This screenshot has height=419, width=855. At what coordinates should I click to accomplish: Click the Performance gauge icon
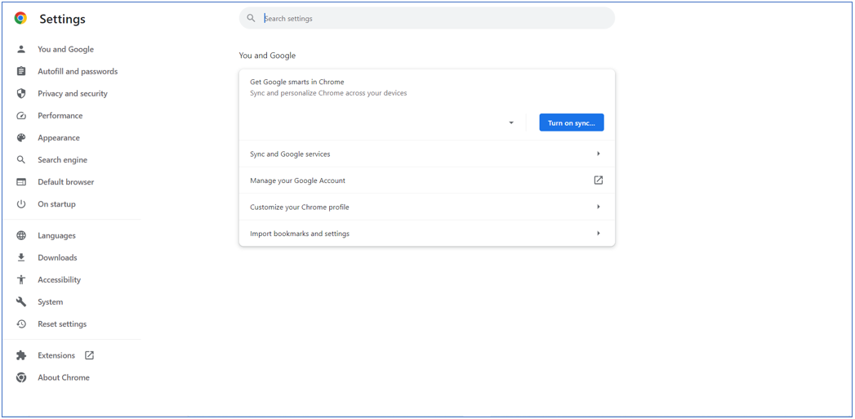[21, 116]
